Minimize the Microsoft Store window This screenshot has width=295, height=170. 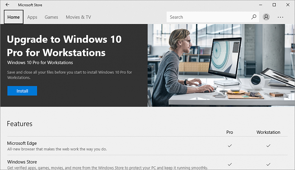point(260,5)
